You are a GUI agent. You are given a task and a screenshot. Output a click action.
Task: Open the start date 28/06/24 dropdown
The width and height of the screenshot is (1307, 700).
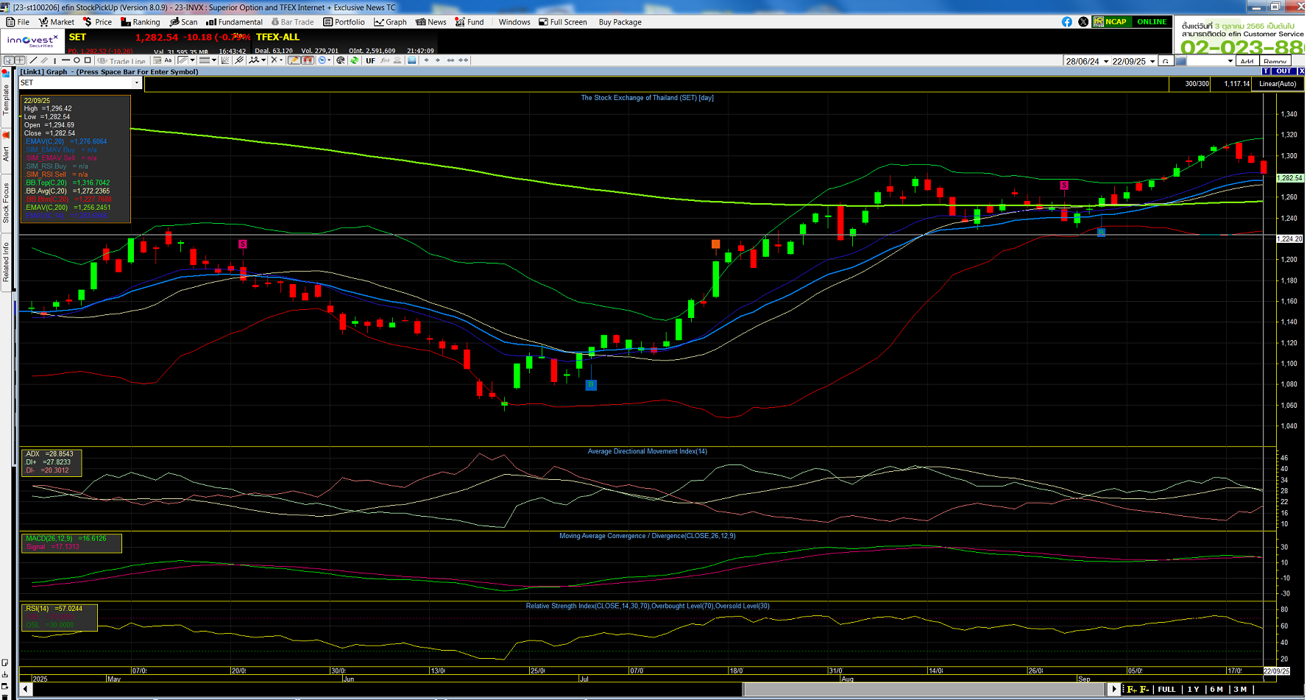pyautogui.click(x=1105, y=61)
